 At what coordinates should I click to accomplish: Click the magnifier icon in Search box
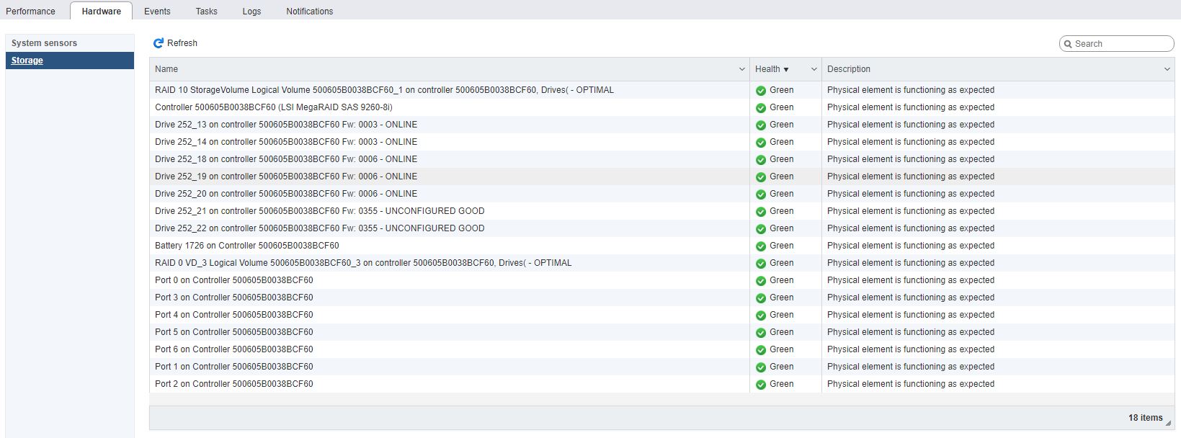(1068, 44)
